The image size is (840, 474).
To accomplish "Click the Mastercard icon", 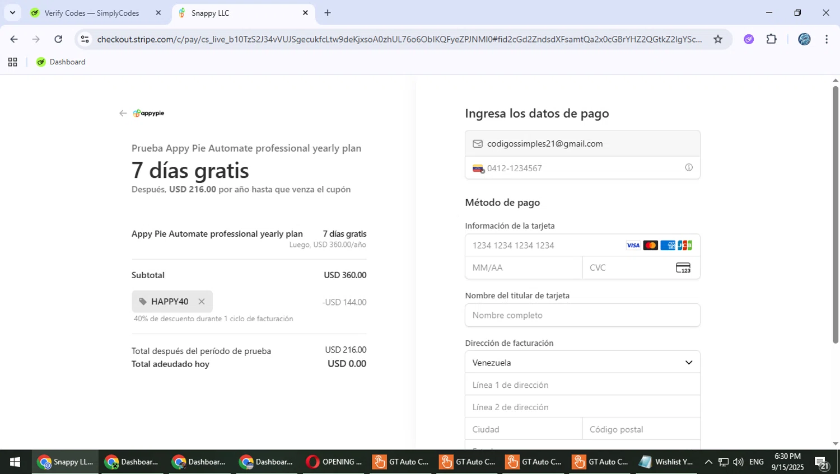I will coord(650,245).
